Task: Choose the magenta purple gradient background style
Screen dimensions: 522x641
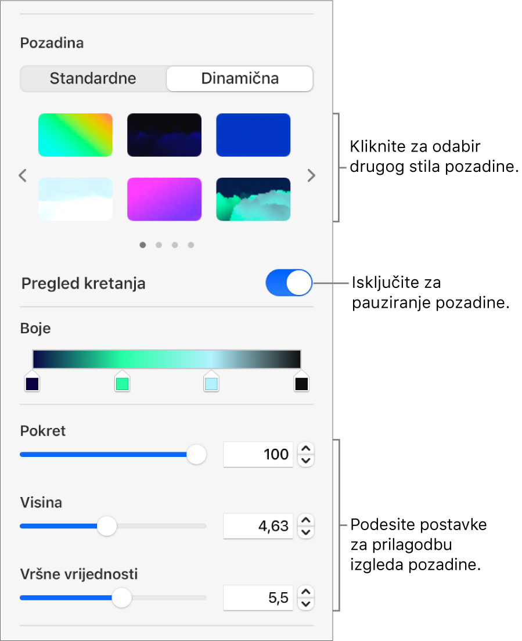Action: tap(164, 199)
